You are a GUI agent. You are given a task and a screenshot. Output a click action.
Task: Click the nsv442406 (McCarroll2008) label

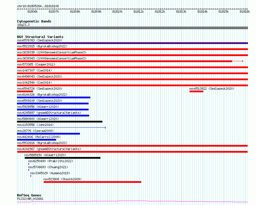39,137
